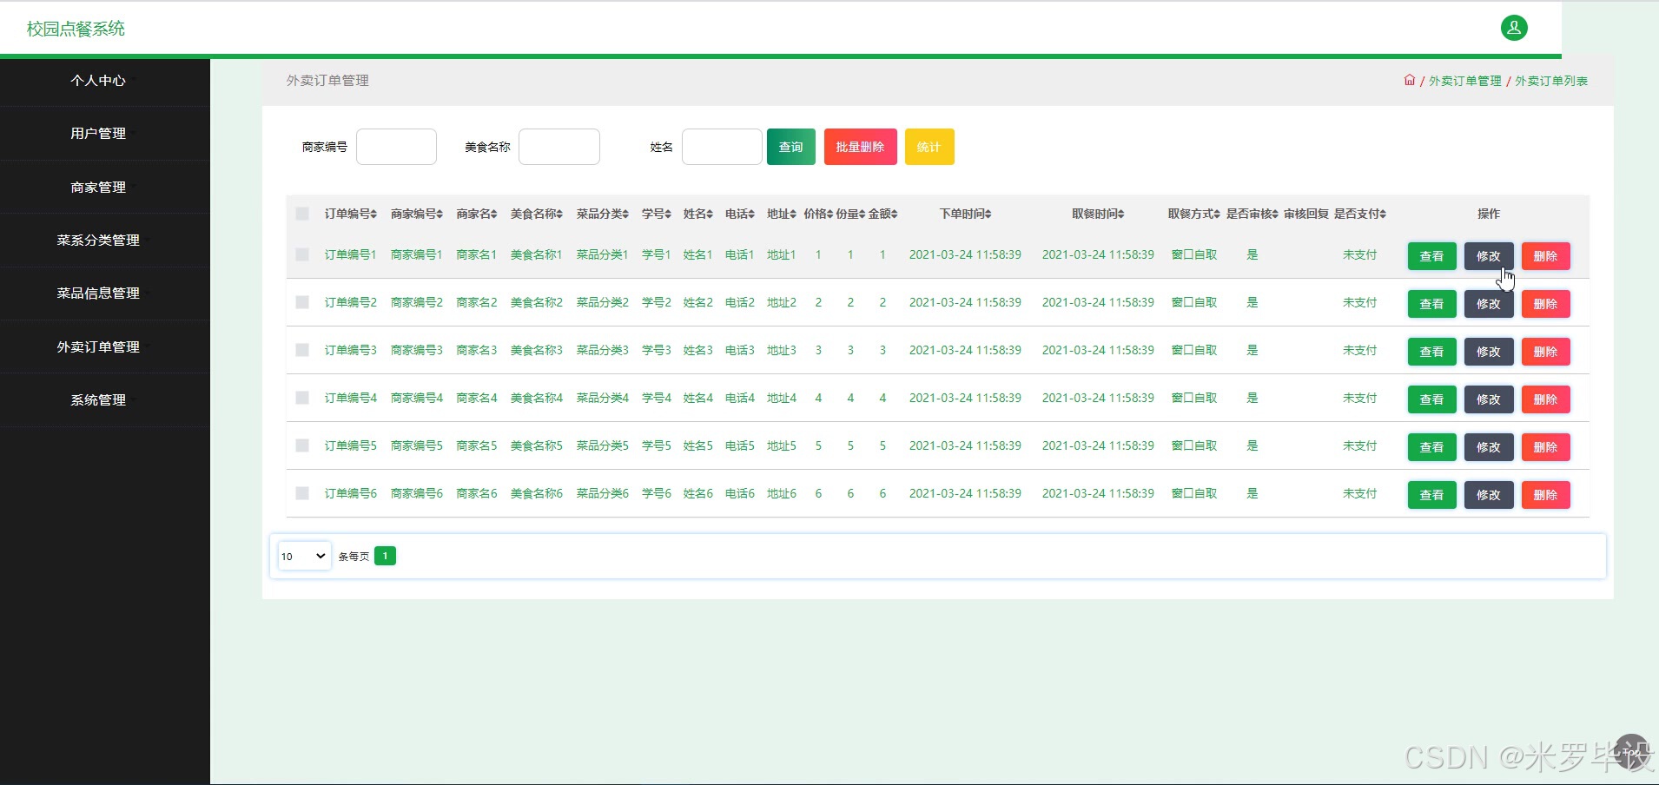This screenshot has height=785, width=1659.
Task: Sort by 是否支付 column header
Action: [1360, 214]
